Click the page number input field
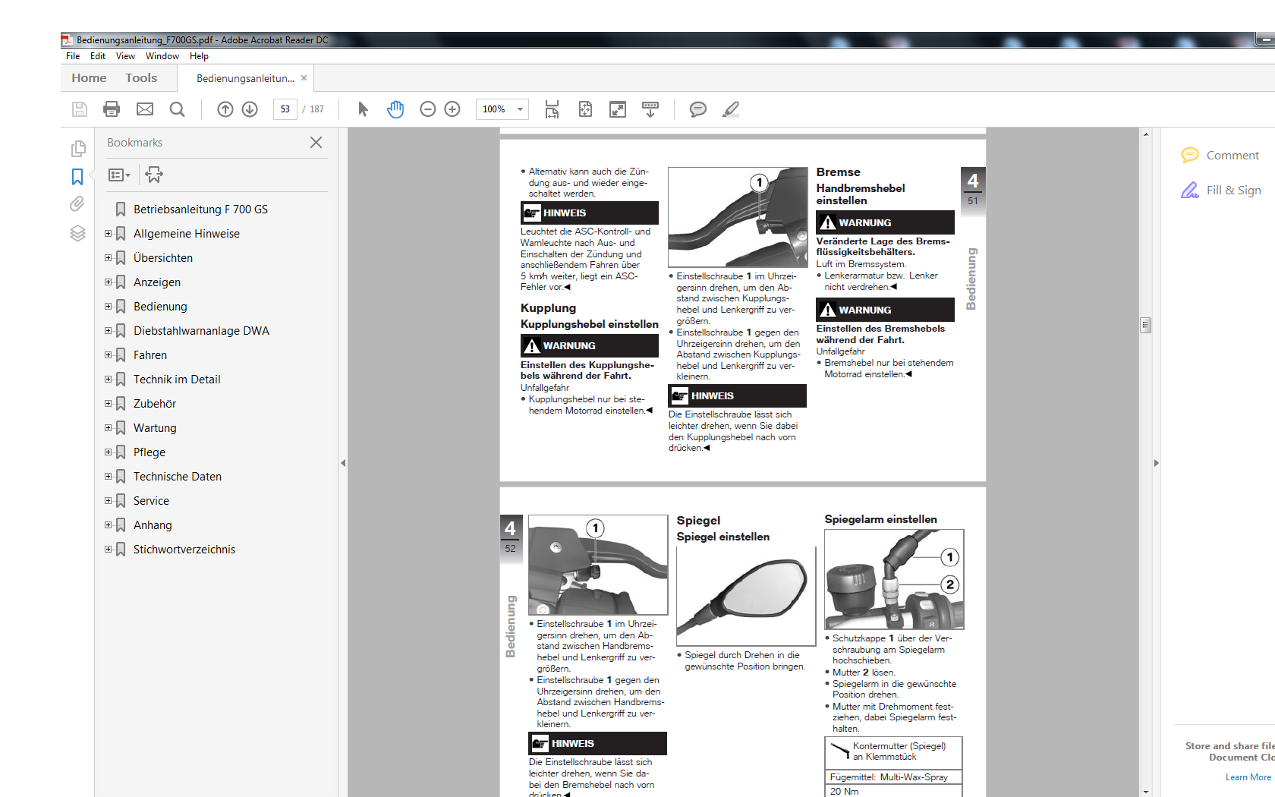 click(285, 109)
